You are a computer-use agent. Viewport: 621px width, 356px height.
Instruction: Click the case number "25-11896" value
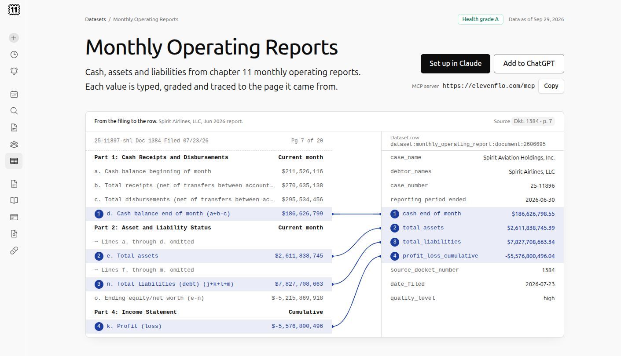pyautogui.click(x=543, y=186)
